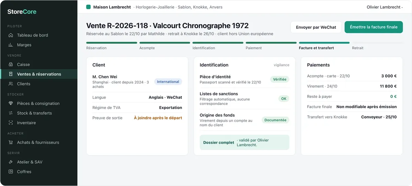This screenshot has width=412, height=186.
Task: Click the Pièces & consignation diamond icon
Action: (11, 103)
